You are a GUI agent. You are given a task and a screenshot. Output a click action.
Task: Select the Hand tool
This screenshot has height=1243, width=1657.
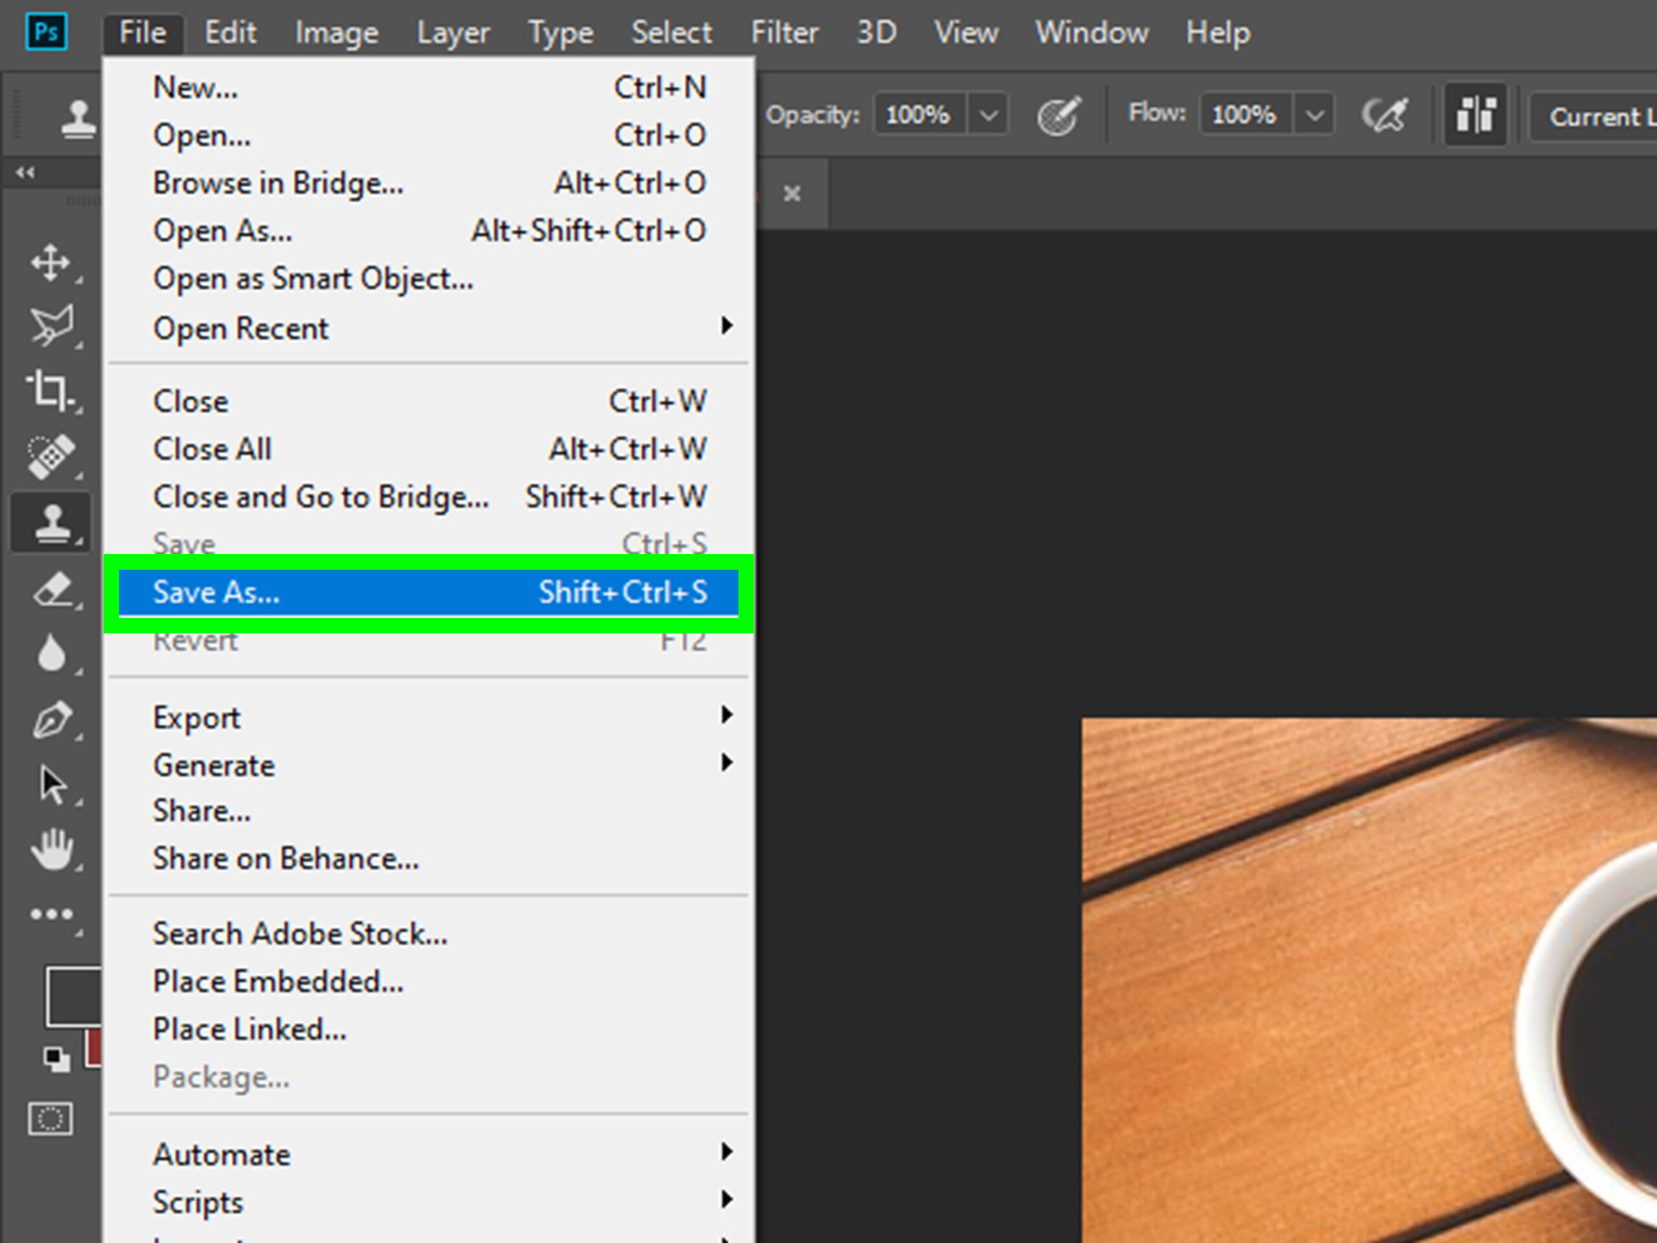pos(52,849)
